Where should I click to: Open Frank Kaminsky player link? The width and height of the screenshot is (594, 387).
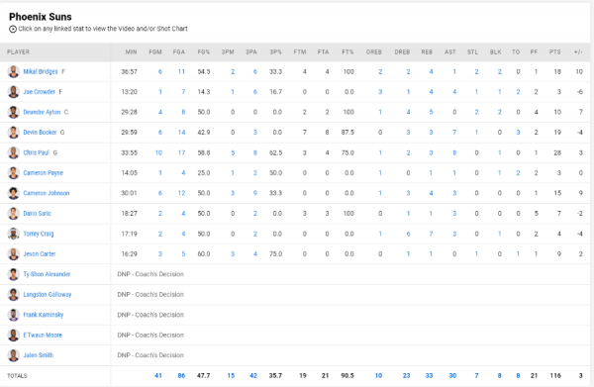pyautogui.click(x=44, y=315)
